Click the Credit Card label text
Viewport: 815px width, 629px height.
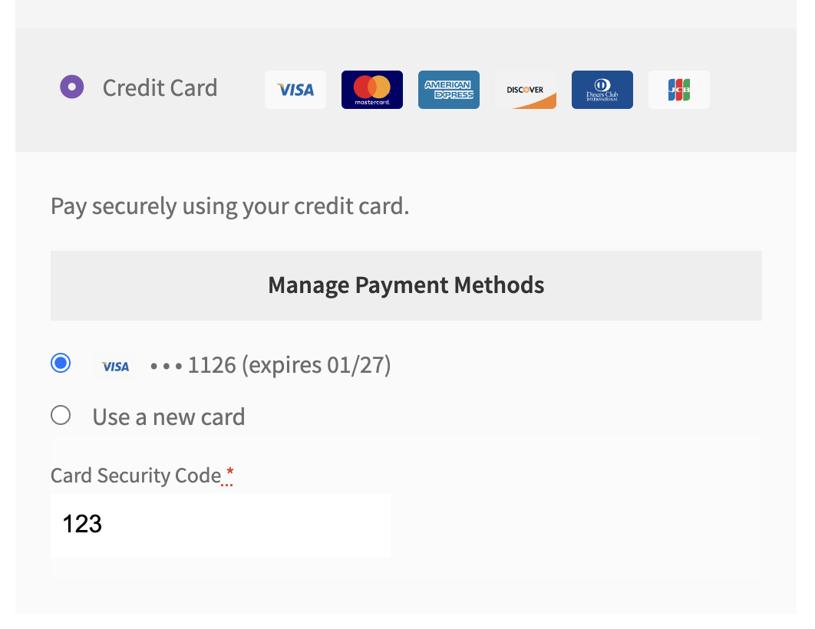click(160, 87)
